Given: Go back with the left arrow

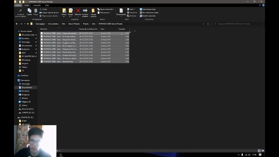Looking at the screenshot, I should pos(17,24).
